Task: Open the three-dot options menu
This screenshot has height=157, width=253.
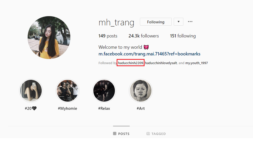Action: (190, 22)
